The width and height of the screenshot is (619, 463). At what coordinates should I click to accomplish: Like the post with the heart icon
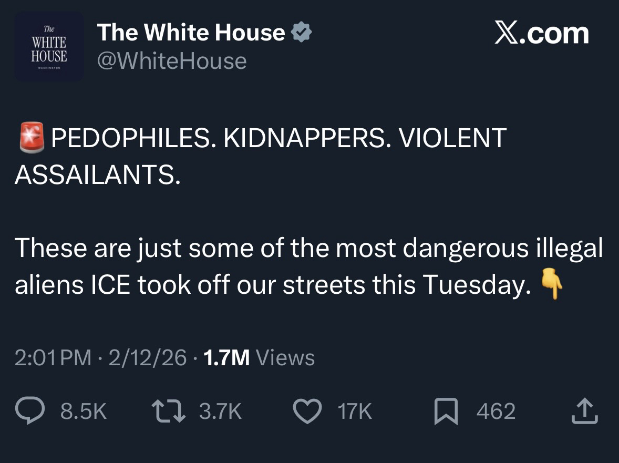[307, 411]
